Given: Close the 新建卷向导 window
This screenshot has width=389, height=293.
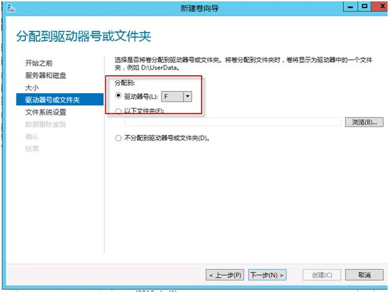Looking at the screenshot, I should point(379,6).
